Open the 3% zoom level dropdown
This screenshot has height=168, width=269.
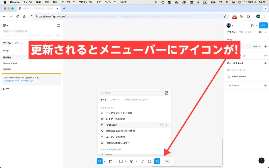tap(261, 32)
